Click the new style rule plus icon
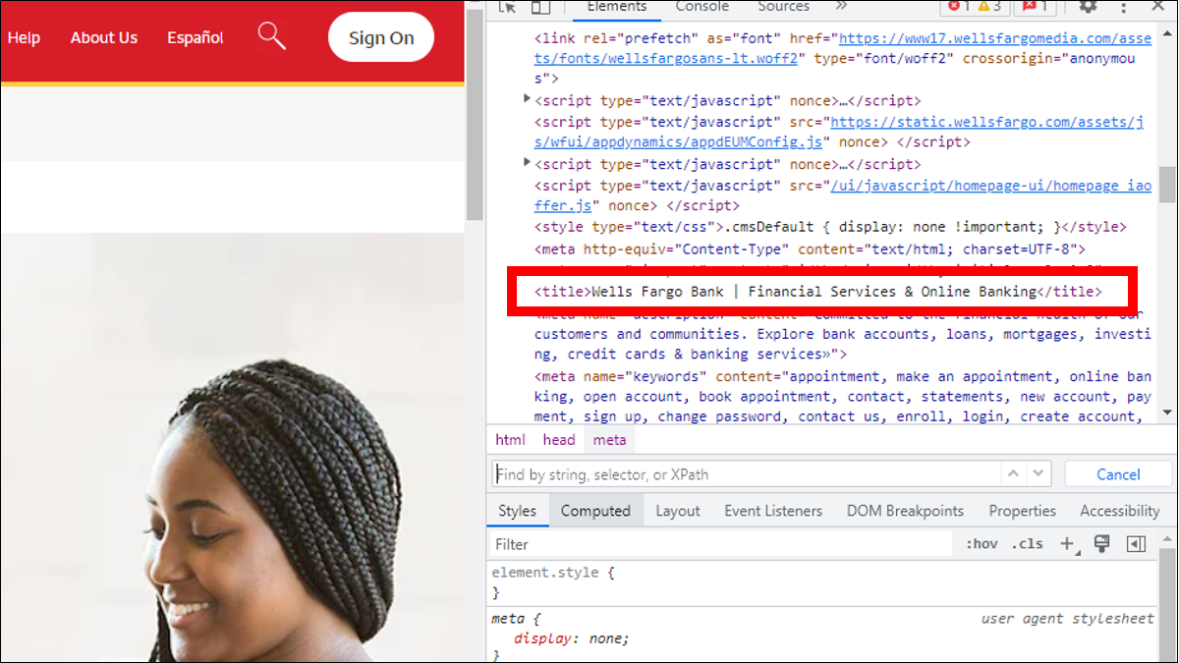The height and width of the screenshot is (663, 1179). (1067, 543)
